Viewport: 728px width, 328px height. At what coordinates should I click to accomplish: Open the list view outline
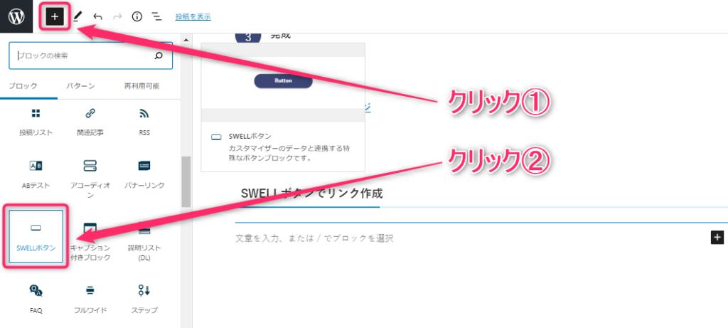coord(157,17)
